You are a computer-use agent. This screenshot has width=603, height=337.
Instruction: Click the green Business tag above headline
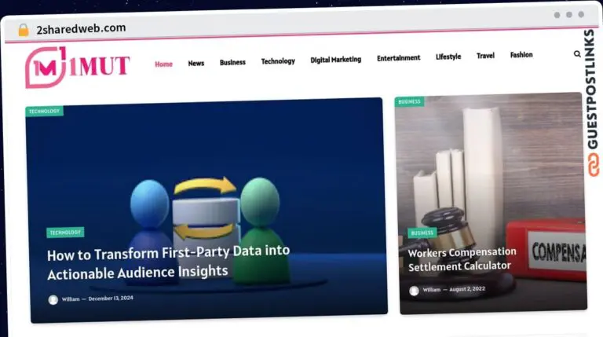coord(422,233)
